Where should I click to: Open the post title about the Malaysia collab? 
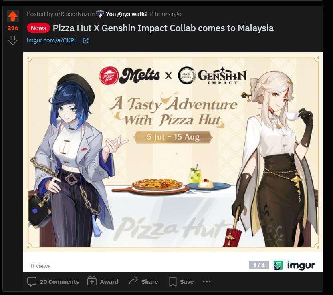tap(163, 28)
